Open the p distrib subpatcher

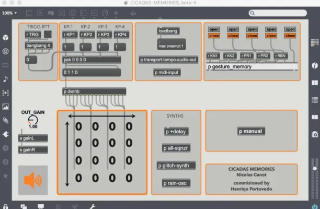coord(94,91)
